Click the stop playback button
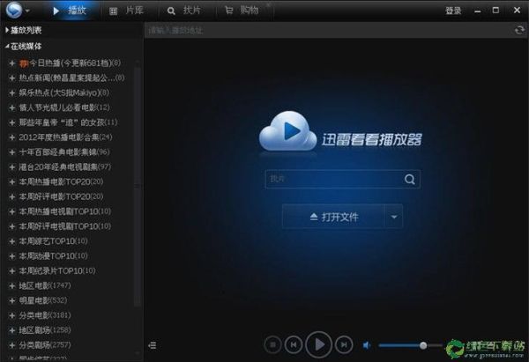529x362 pixels. [x=272, y=344]
